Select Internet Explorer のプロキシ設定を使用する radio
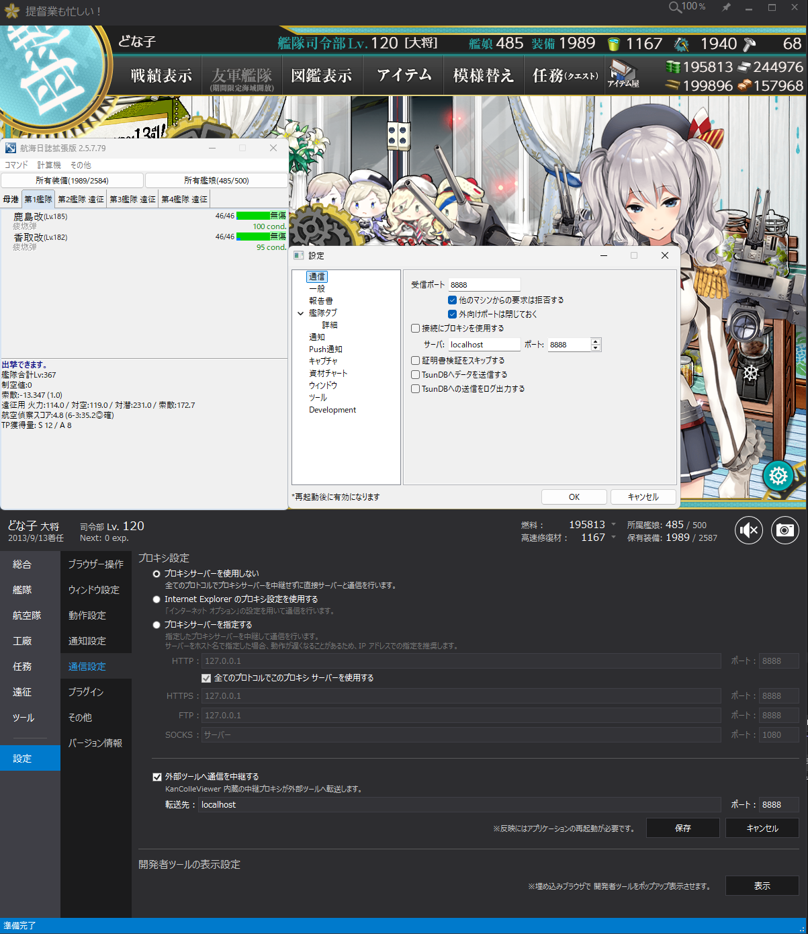 coord(156,599)
